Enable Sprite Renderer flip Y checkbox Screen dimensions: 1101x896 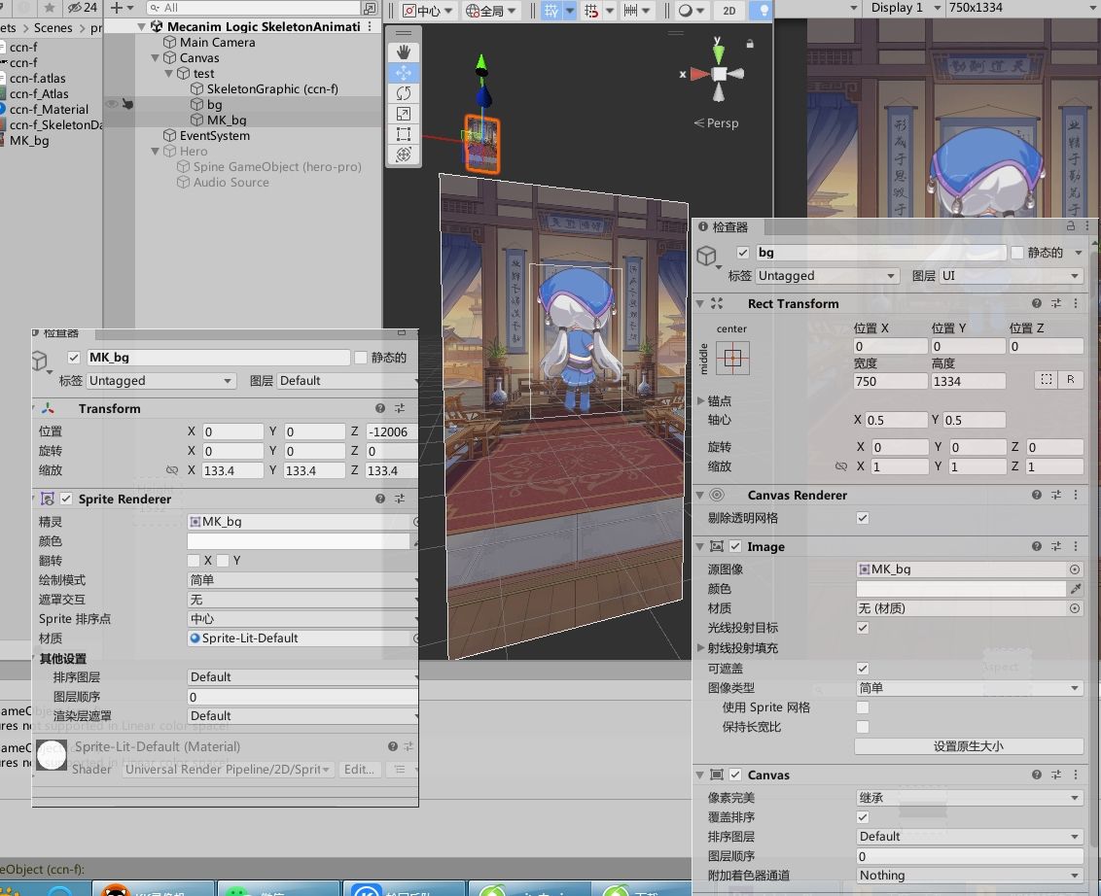223,560
